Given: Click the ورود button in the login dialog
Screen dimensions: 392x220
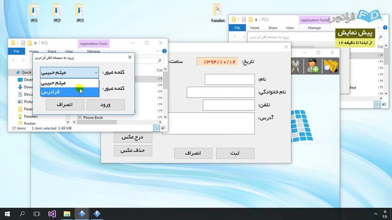Looking at the screenshot, I should point(106,104).
